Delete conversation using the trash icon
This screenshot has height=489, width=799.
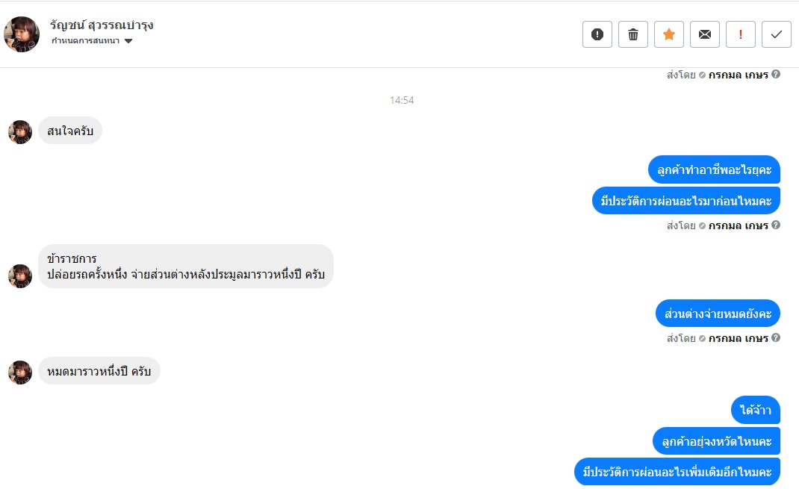click(633, 34)
